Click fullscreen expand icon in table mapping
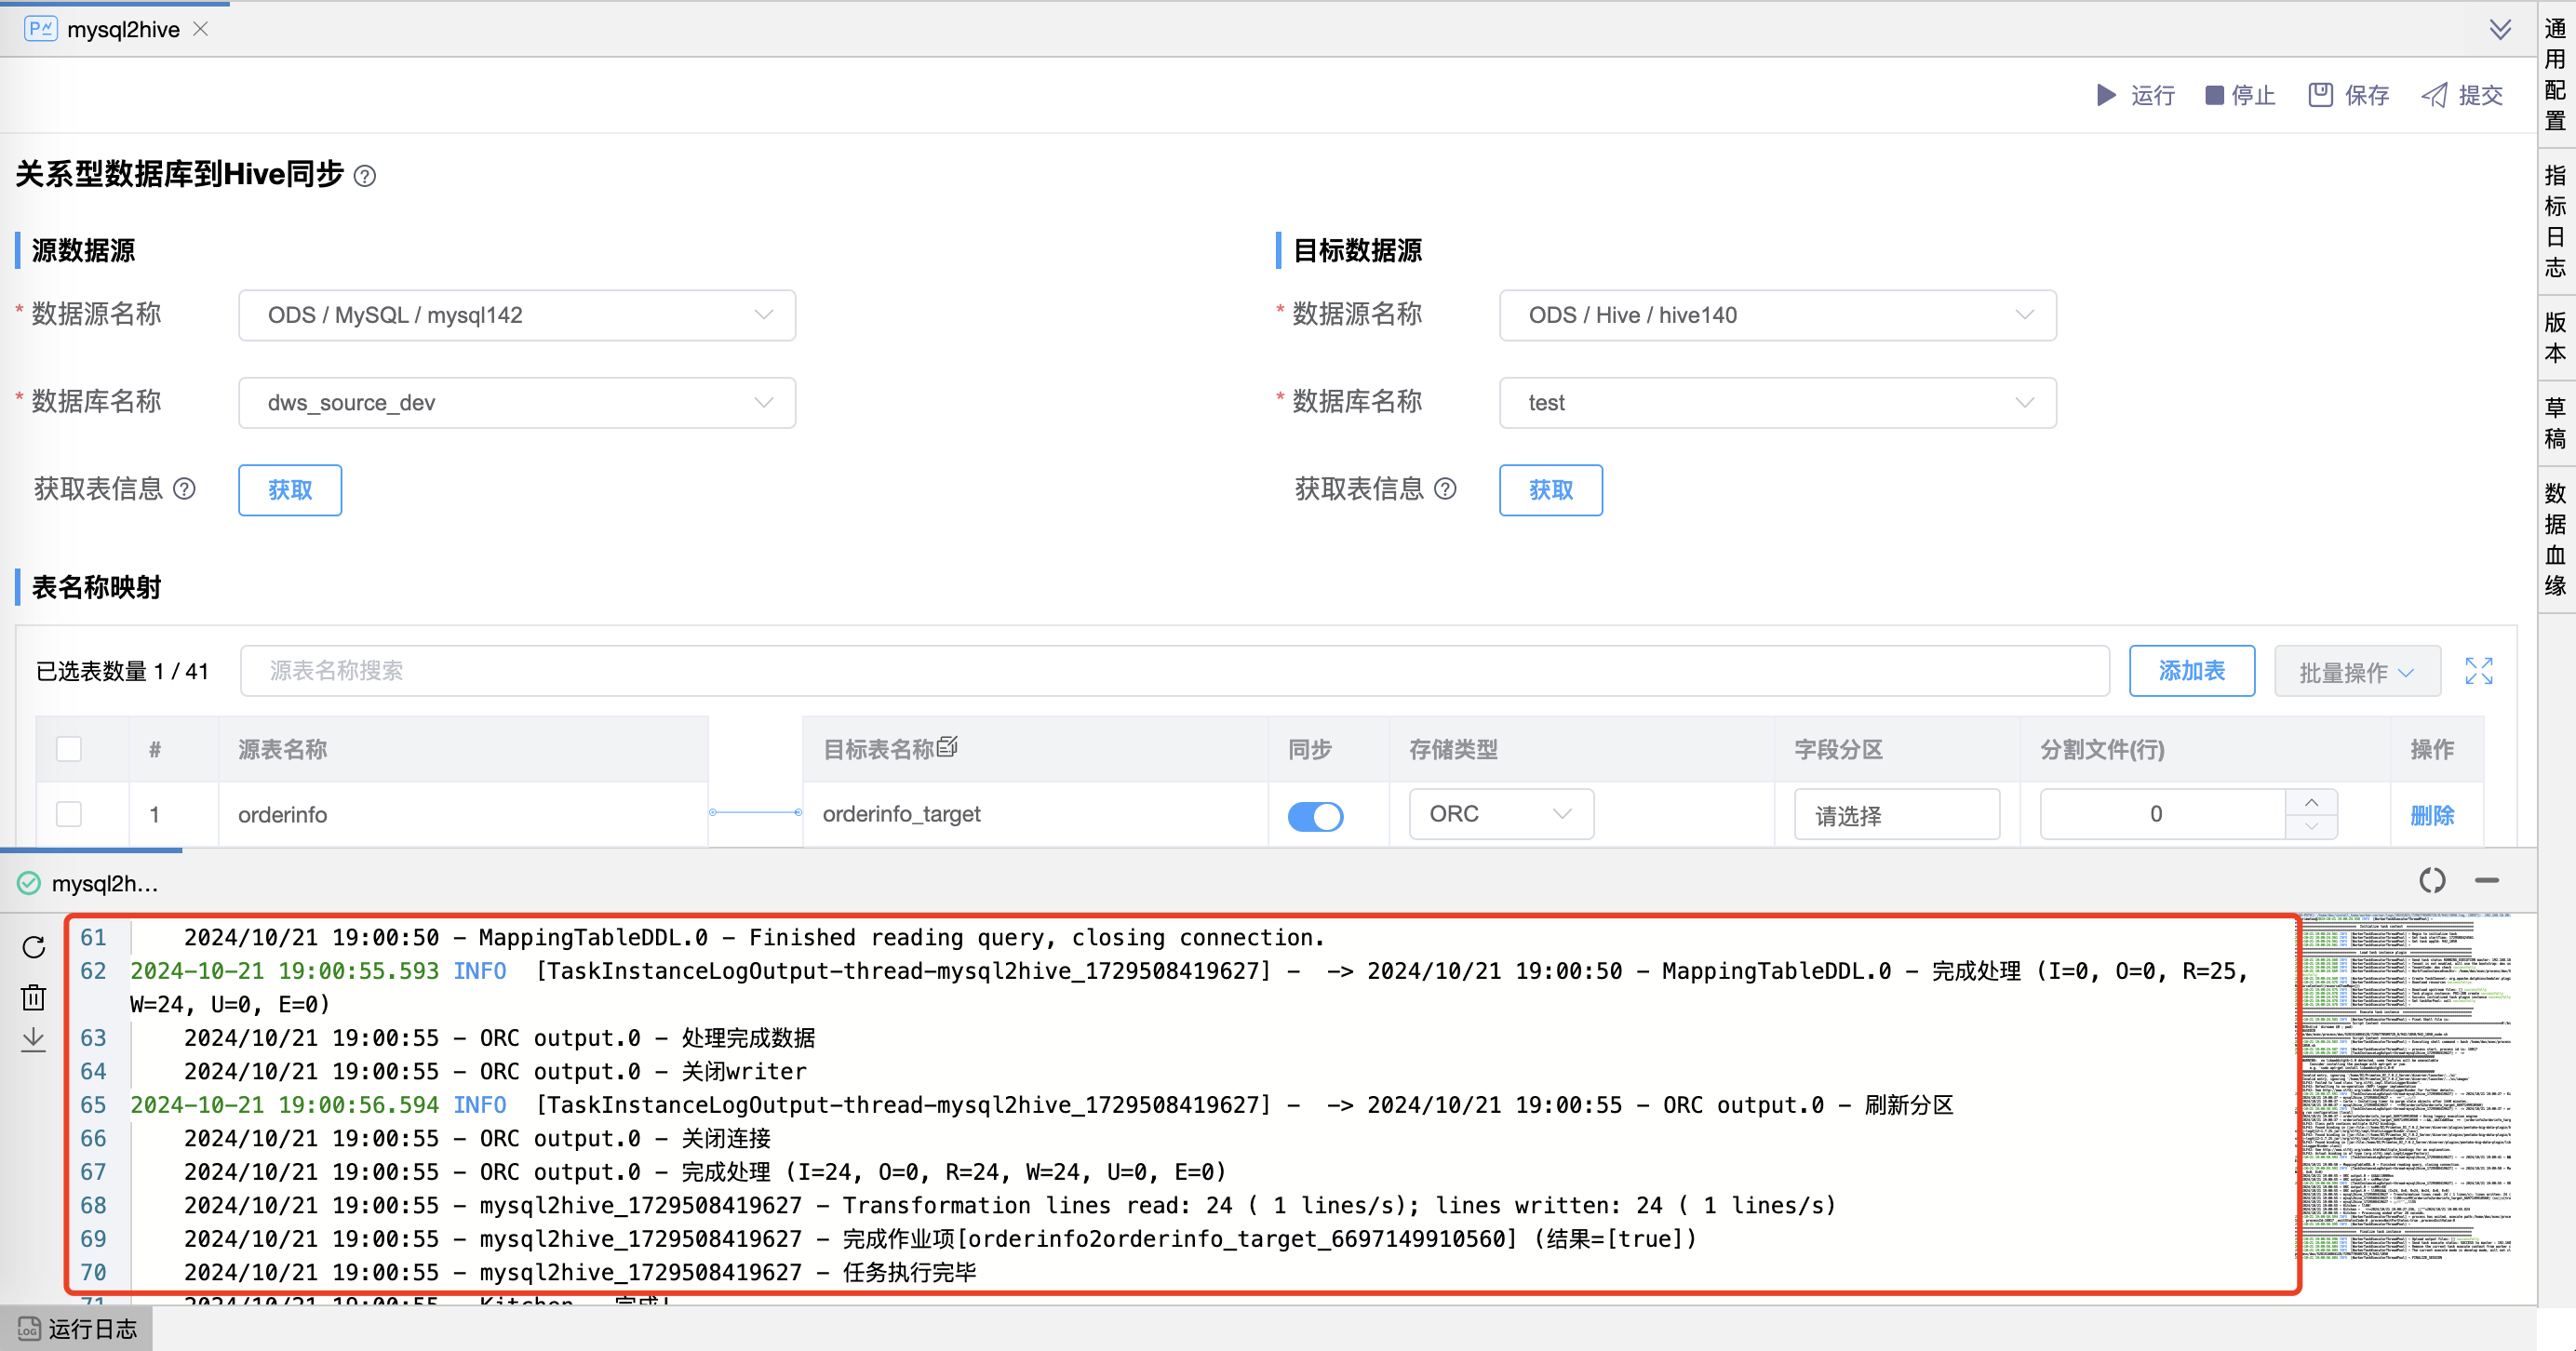Viewport: 2576px width, 1351px height. coord(2478,671)
